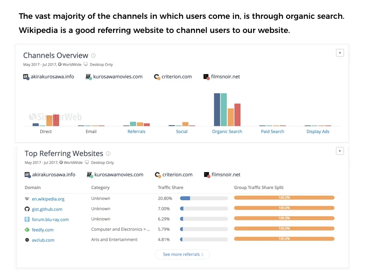Click teal Referrals bar in chart

point(133,124)
